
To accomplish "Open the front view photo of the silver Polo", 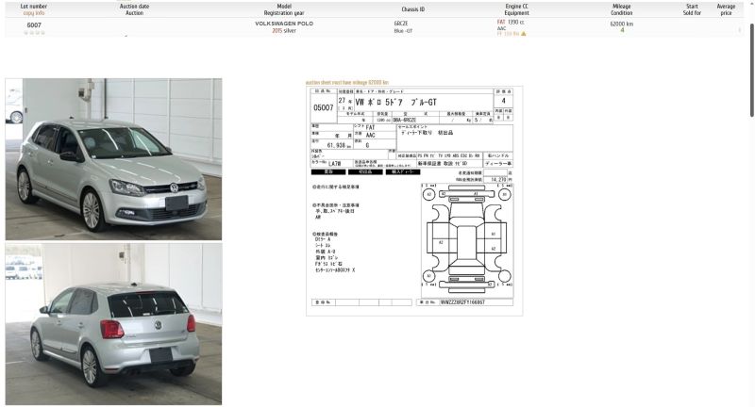I will 113,159.
